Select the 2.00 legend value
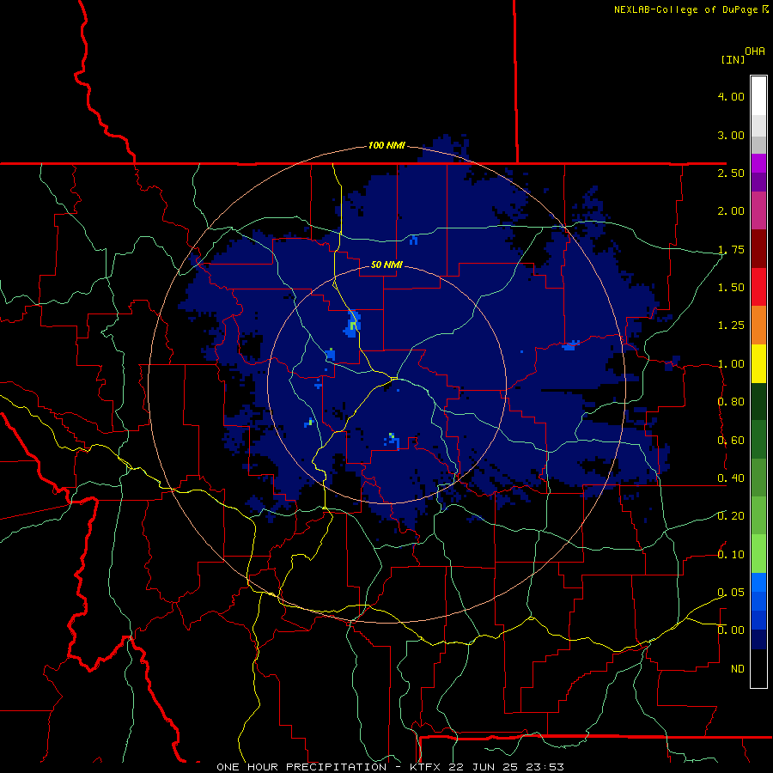 (x=731, y=211)
